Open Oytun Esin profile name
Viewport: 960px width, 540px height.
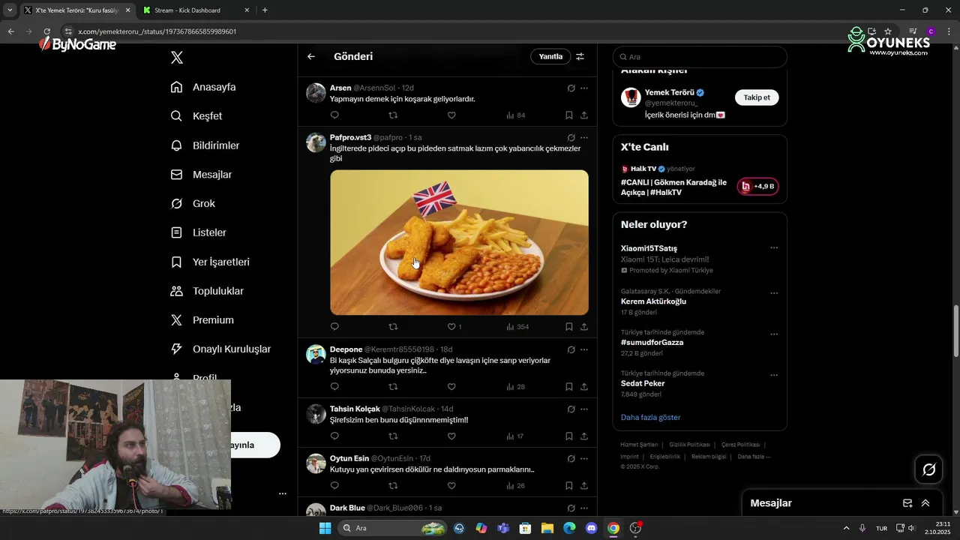tap(349, 458)
